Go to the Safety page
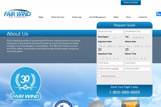 pos(116,17)
